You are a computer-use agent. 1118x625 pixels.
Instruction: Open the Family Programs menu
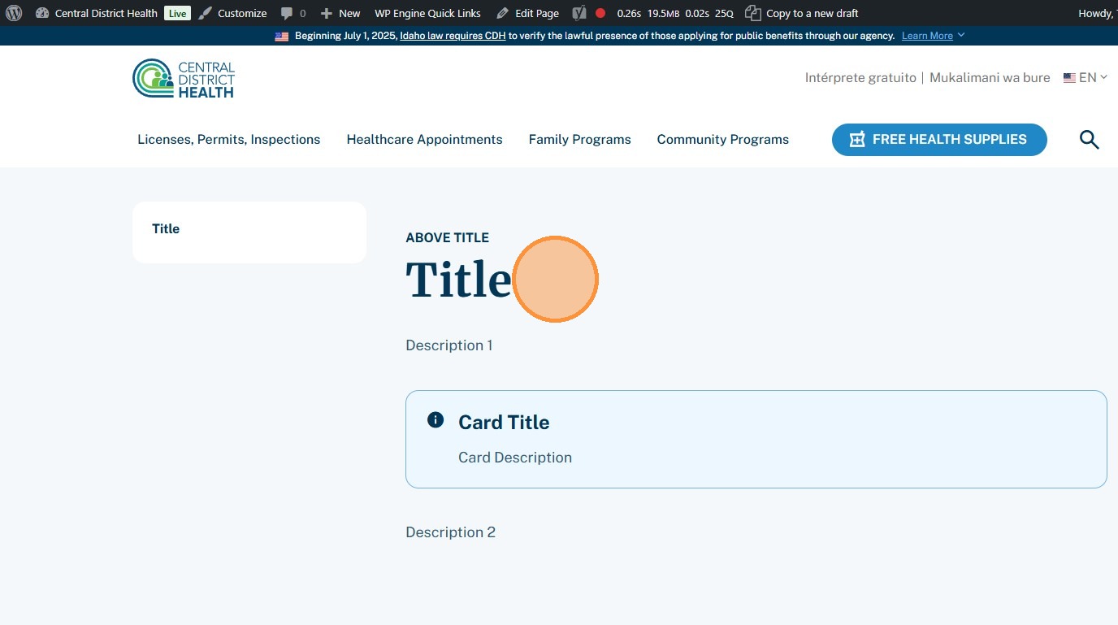[x=579, y=140]
